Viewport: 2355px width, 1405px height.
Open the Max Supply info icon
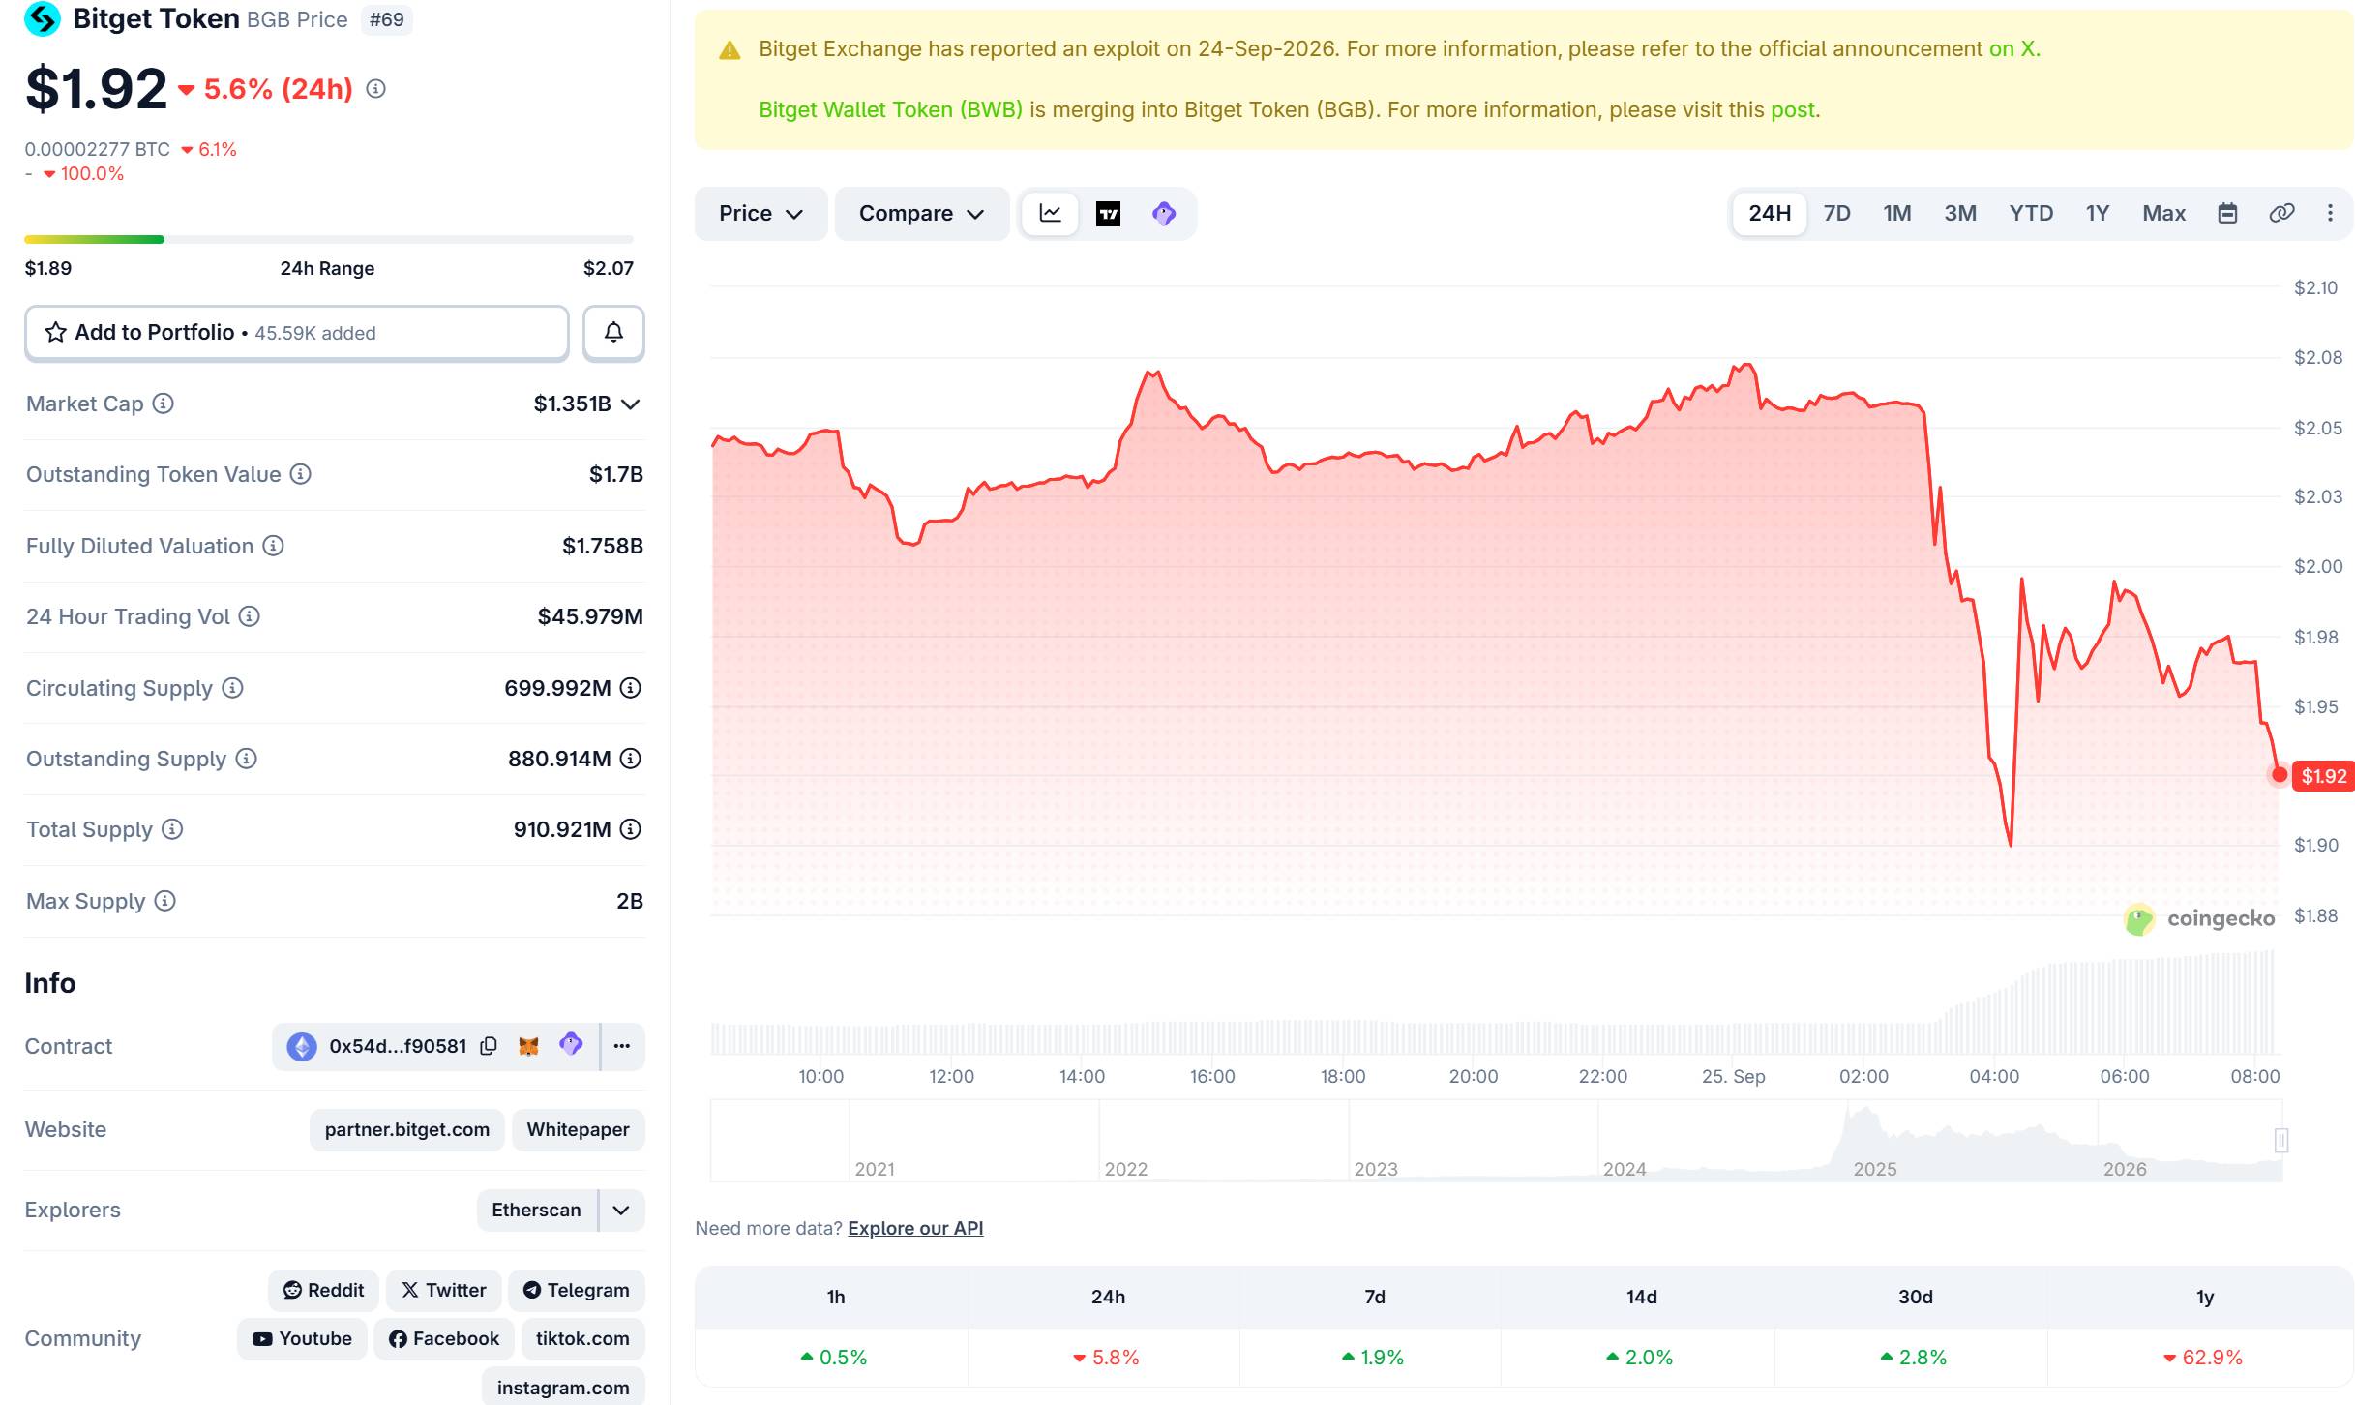click(165, 901)
